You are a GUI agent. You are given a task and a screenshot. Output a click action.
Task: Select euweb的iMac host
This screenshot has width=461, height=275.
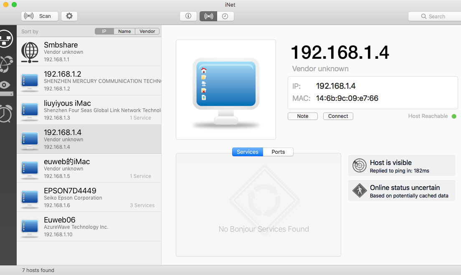point(89,168)
